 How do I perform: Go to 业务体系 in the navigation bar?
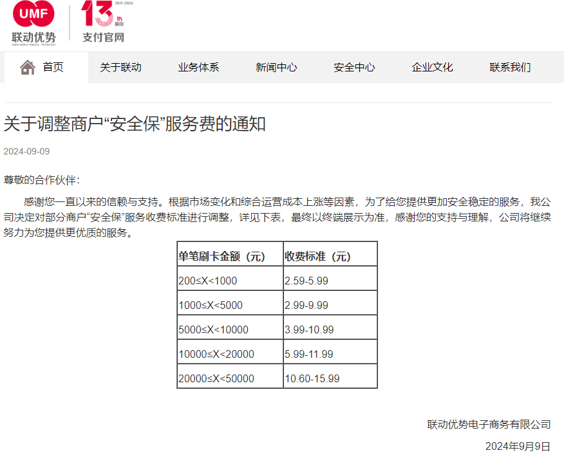coord(198,67)
